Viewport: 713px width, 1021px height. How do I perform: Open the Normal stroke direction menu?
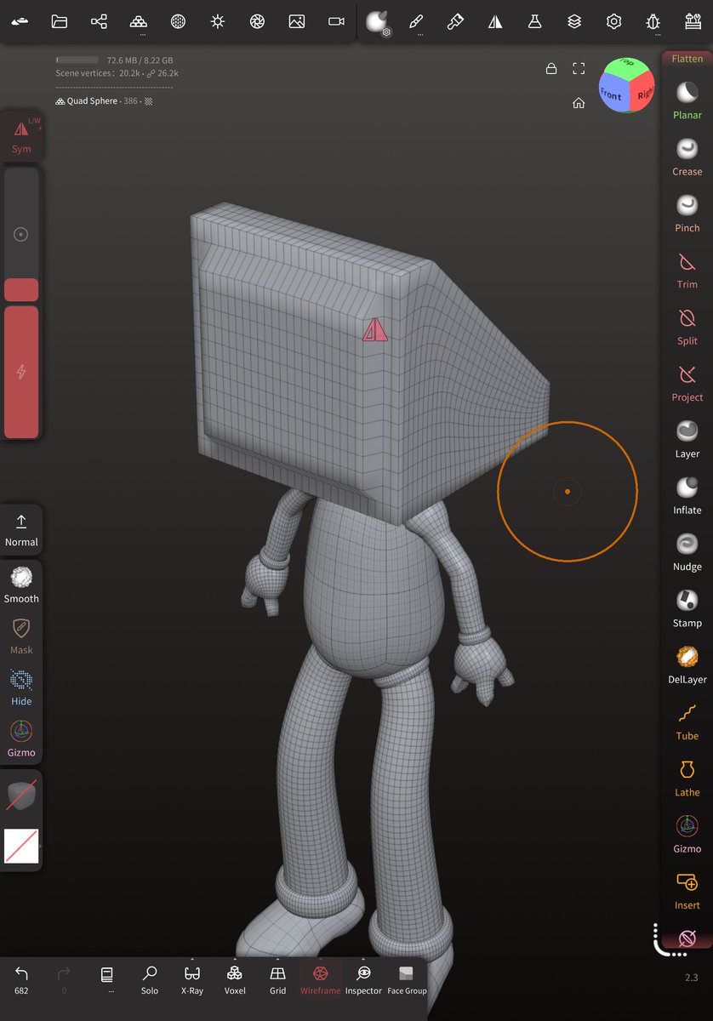pos(21,530)
